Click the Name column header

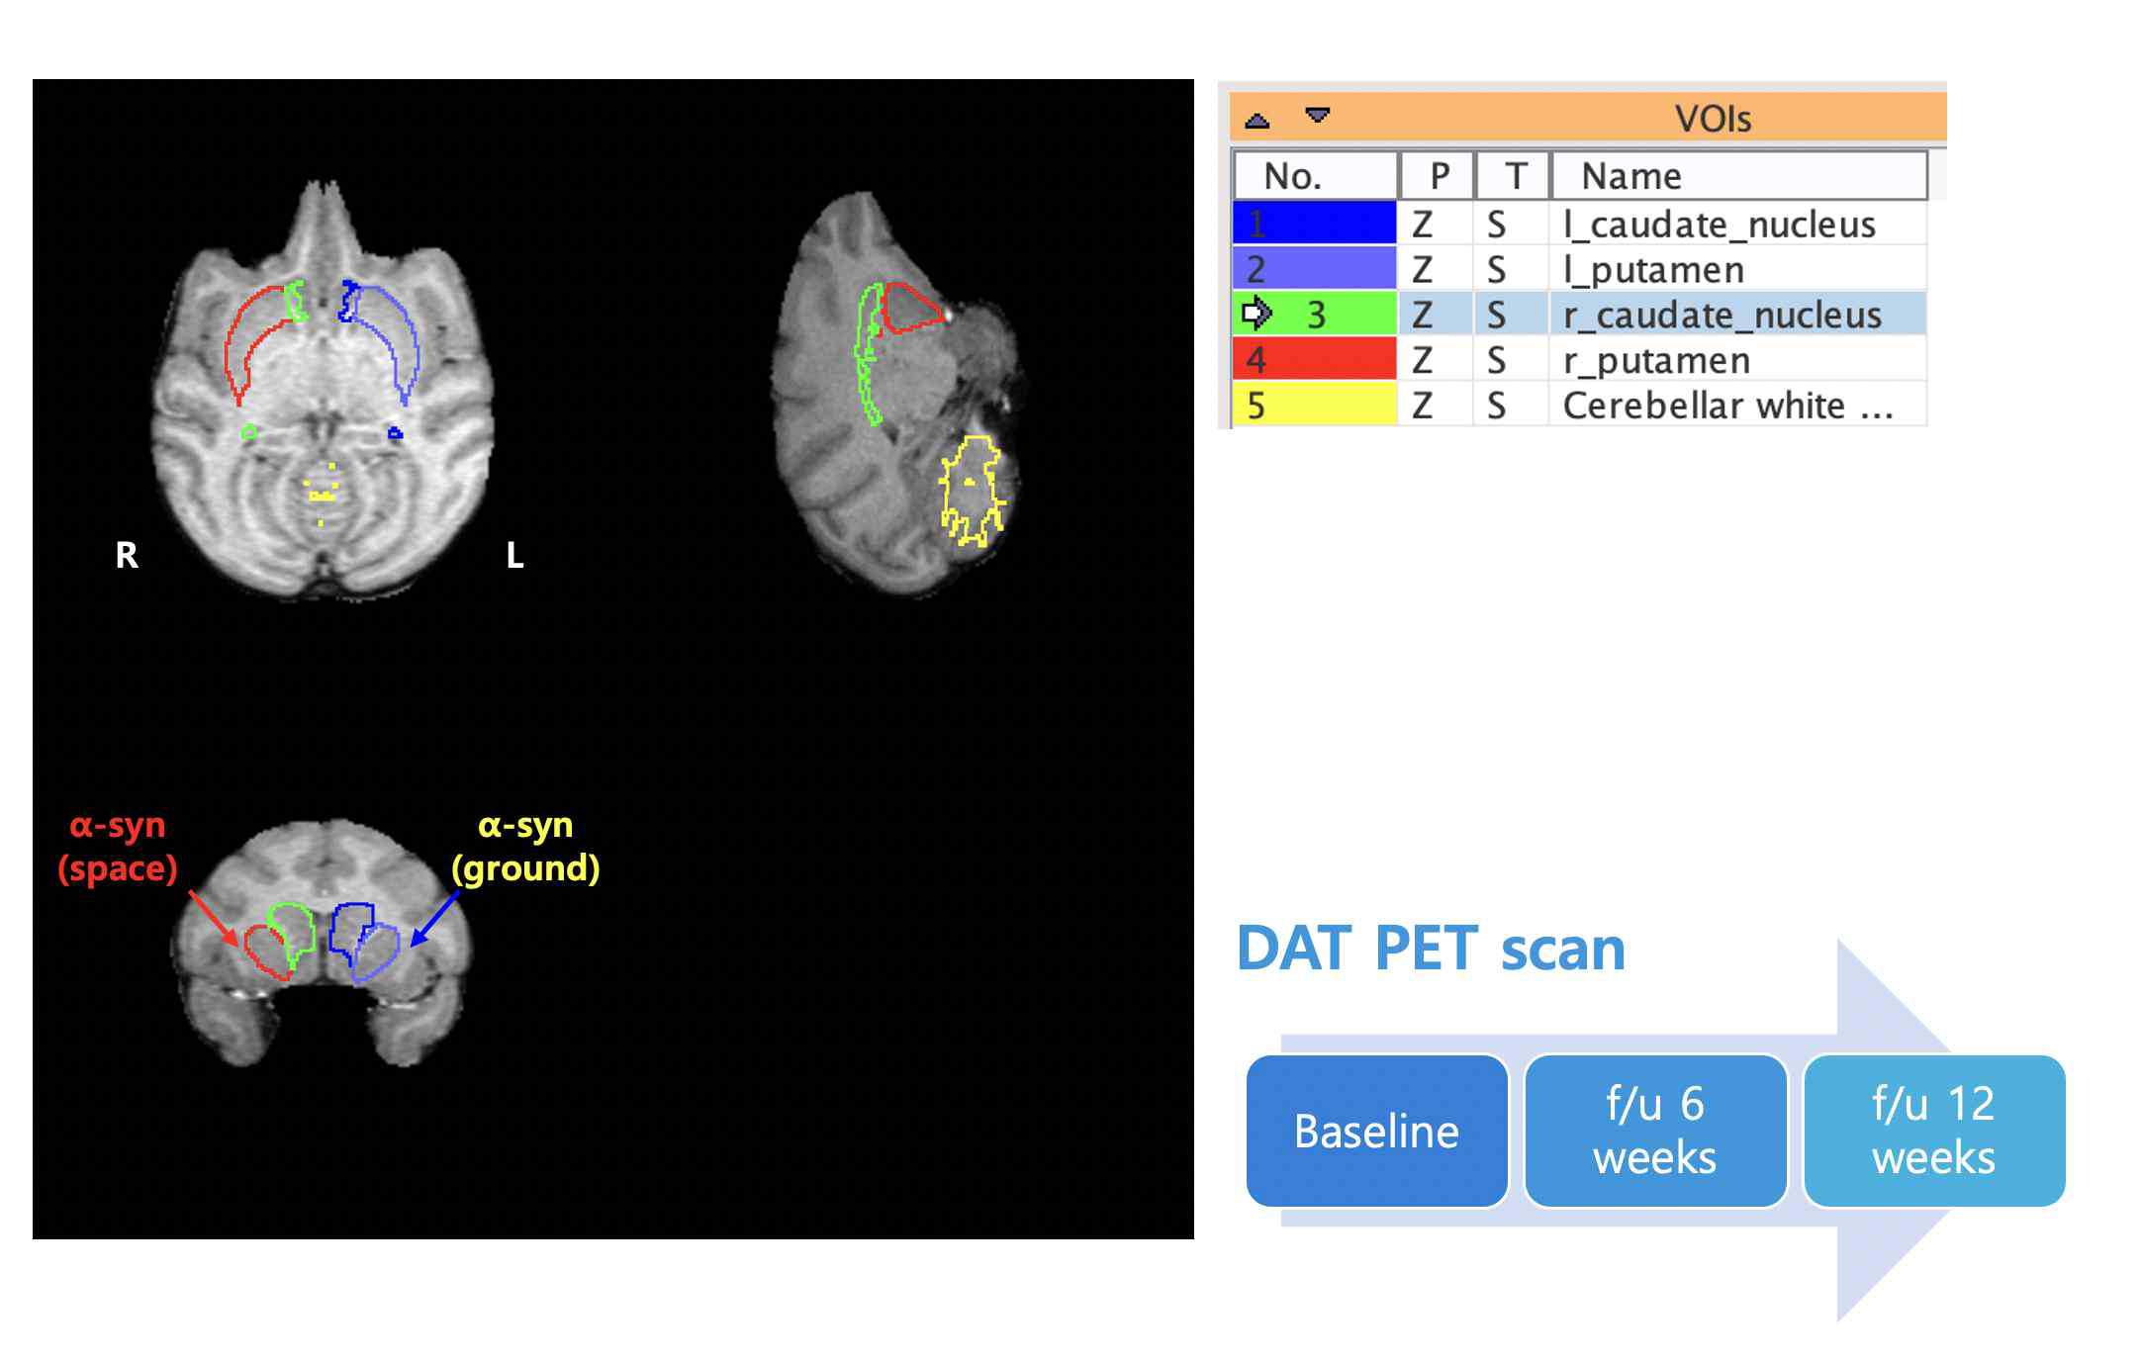(1740, 176)
